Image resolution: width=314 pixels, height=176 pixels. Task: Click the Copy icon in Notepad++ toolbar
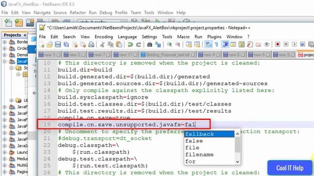click(110, 44)
